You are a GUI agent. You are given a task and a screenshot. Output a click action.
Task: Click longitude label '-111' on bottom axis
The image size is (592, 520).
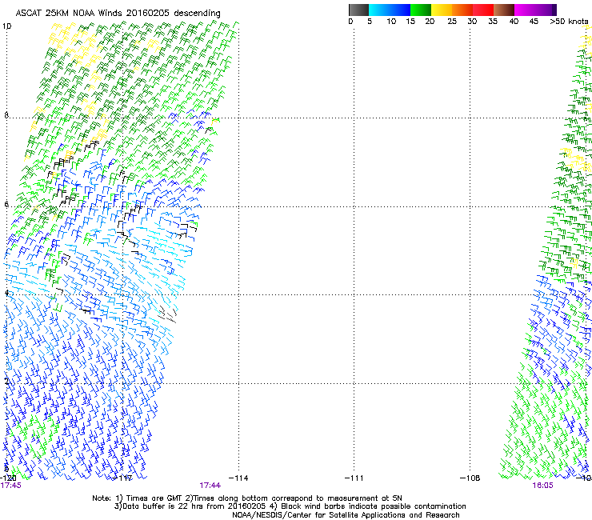pos(354,478)
